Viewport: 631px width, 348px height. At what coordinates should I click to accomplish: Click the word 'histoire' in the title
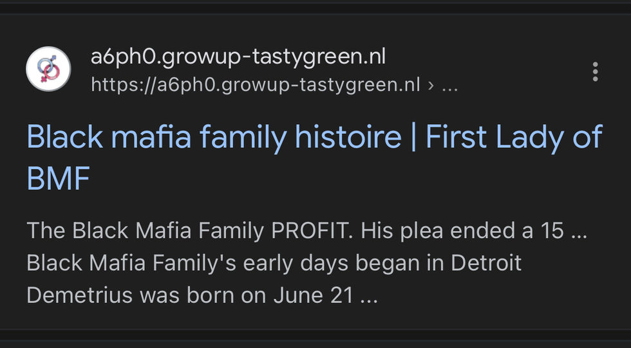[x=348, y=137]
